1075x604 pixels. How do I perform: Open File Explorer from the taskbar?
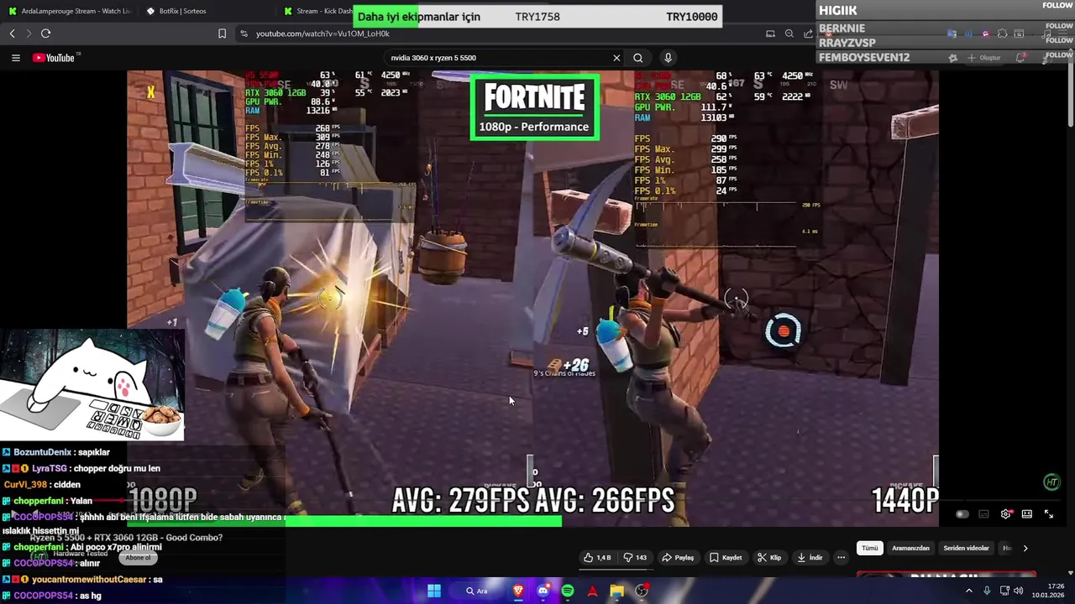pos(617,591)
